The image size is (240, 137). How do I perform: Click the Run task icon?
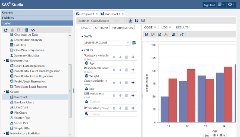[x=130, y=21]
